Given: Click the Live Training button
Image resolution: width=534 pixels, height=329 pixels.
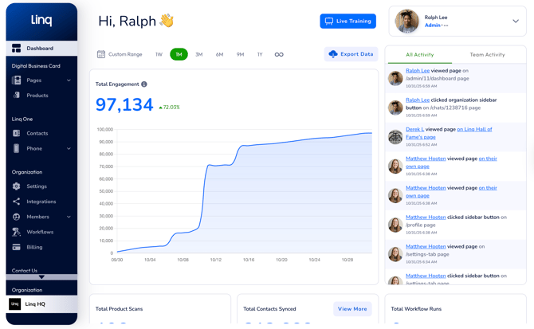Looking at the screenshot, I should tap(347, 21).
